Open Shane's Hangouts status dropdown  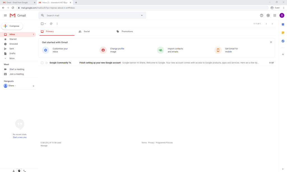point(15,86)
